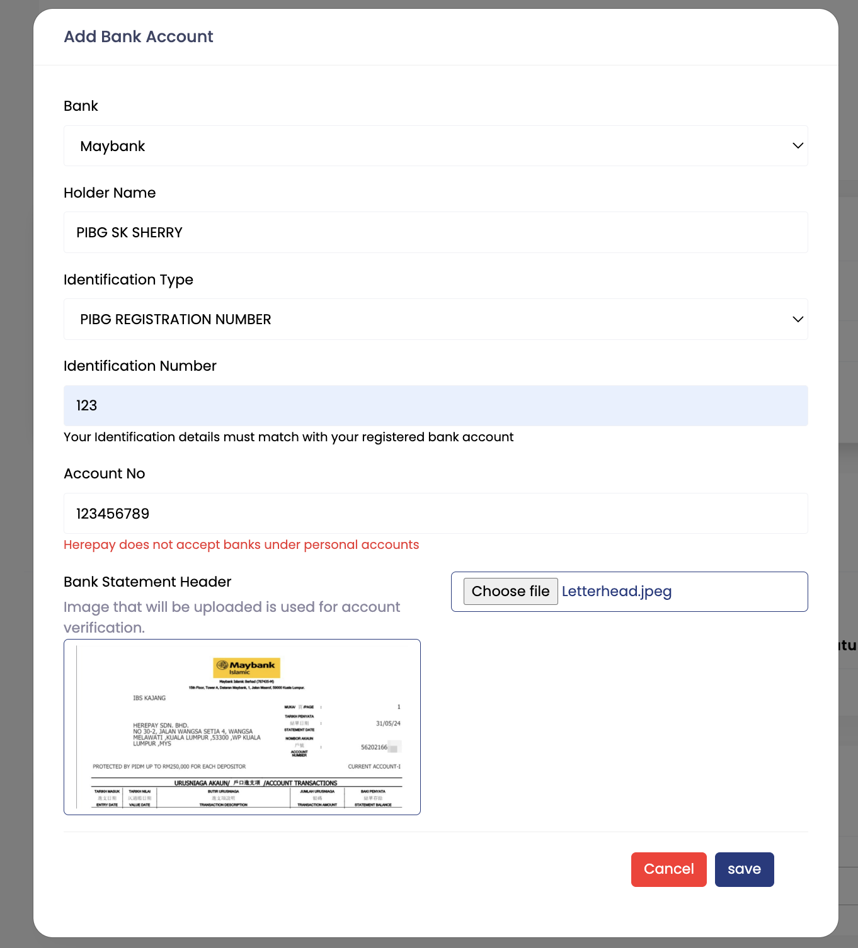Viewport: 858px width, 948px height.
Task: Click the "Bank" field label
Action: pyautogui.click(x=81, y=106)
